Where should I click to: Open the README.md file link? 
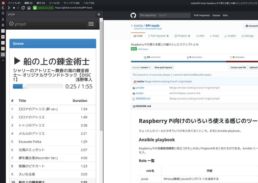pyautogui.click(x=143, y=99)
